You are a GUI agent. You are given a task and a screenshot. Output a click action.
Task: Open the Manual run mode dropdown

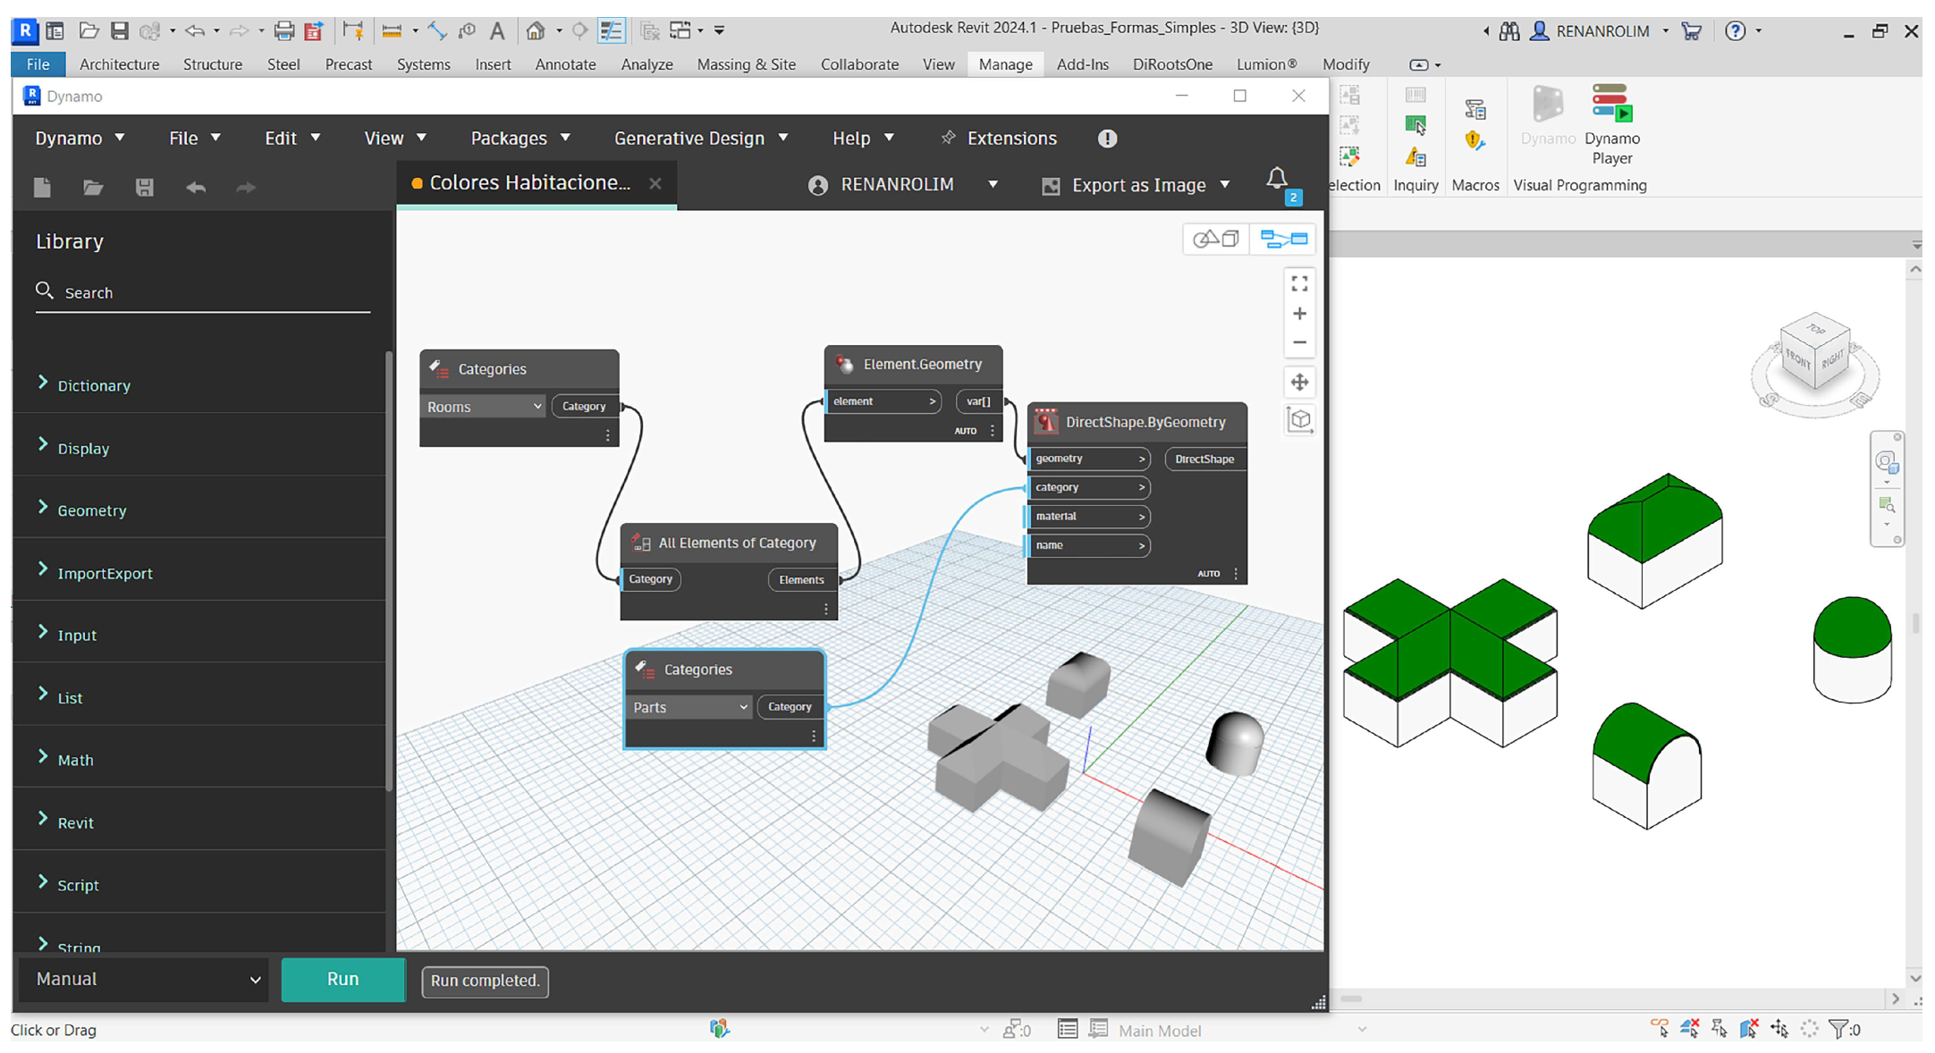tap(145, 980)
